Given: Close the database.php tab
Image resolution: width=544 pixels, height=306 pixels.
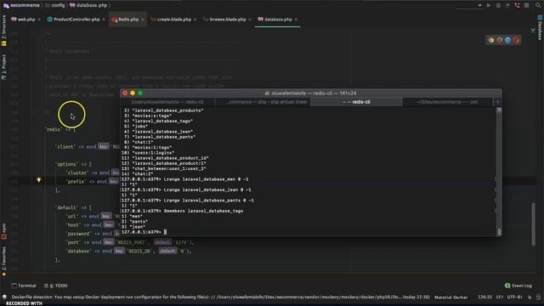Looking at the screenshot, I should [x=296, y=20].
